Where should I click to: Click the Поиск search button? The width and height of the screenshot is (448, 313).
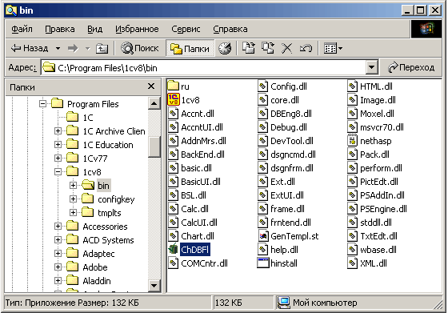140,48
